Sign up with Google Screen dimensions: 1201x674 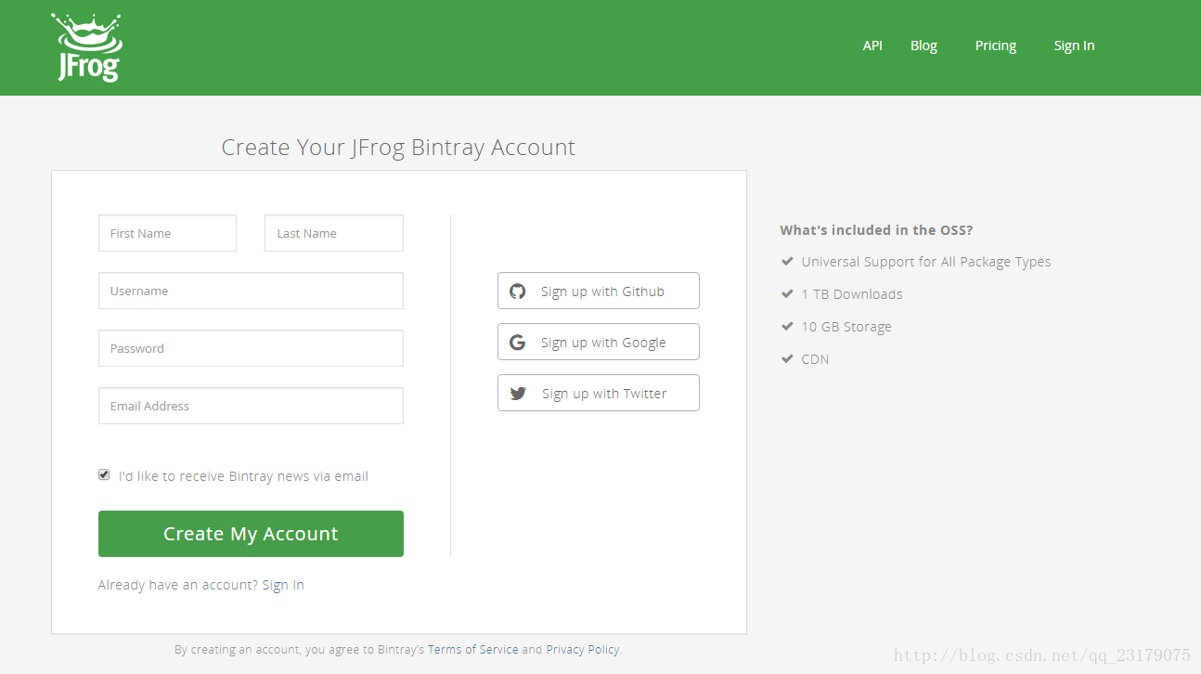599,342
